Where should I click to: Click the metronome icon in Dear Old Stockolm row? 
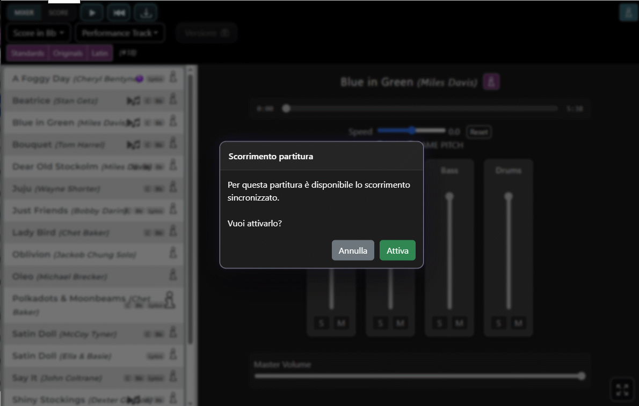pyautogui.click(x=173, y=165)
